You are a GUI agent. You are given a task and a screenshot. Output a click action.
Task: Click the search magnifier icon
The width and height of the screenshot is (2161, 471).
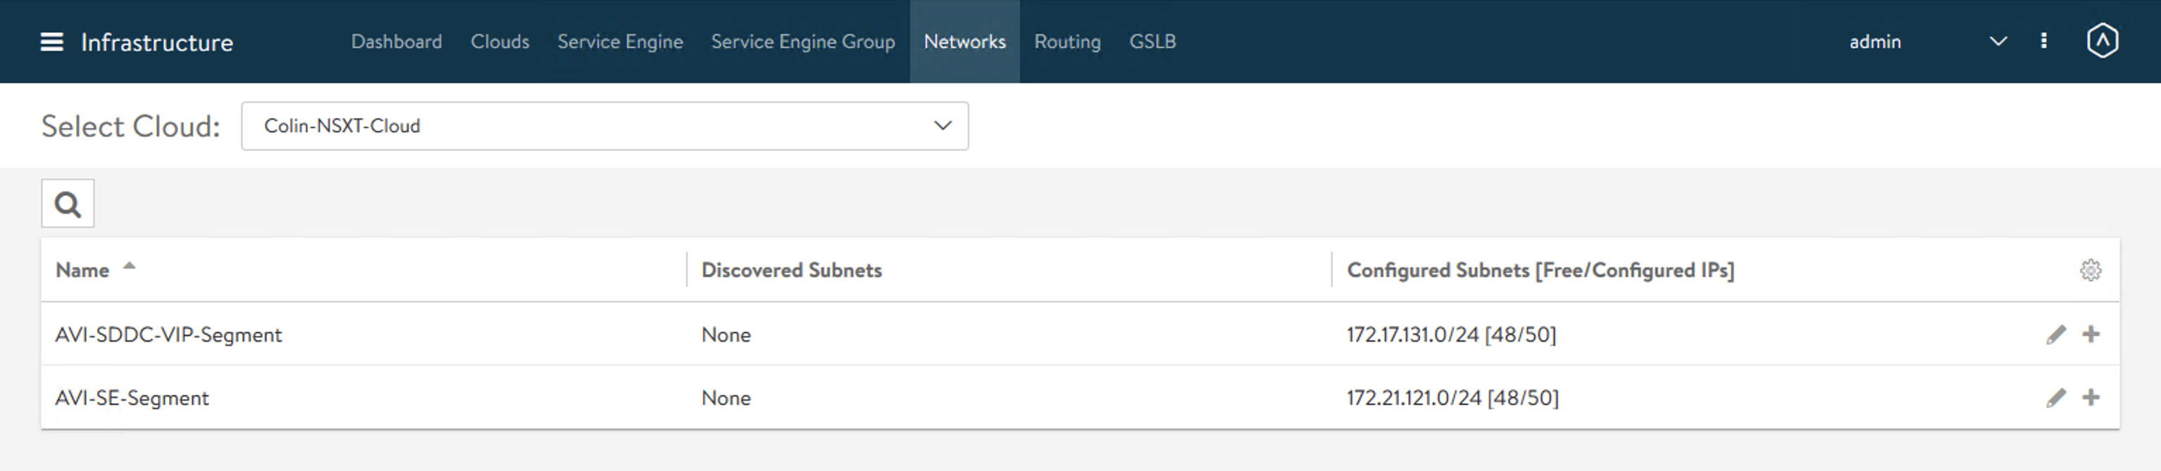pos(68,203)
